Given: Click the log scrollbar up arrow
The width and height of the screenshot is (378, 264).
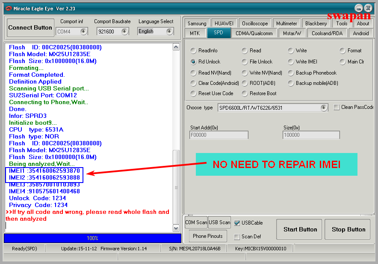Looking at the screenshot, I should click(x=176, y=47).
